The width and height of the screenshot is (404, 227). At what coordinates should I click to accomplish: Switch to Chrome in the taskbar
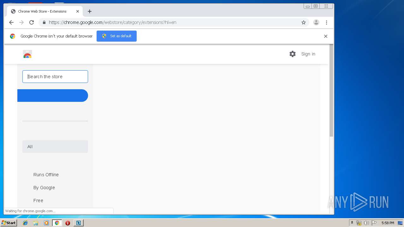coord(57,223)
